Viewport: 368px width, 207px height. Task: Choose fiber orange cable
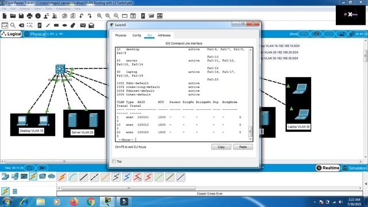tap(105, 177)
